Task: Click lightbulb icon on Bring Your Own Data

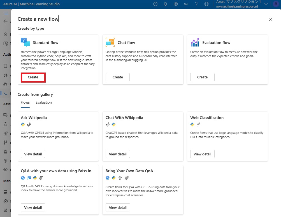Action: point(120,178)
